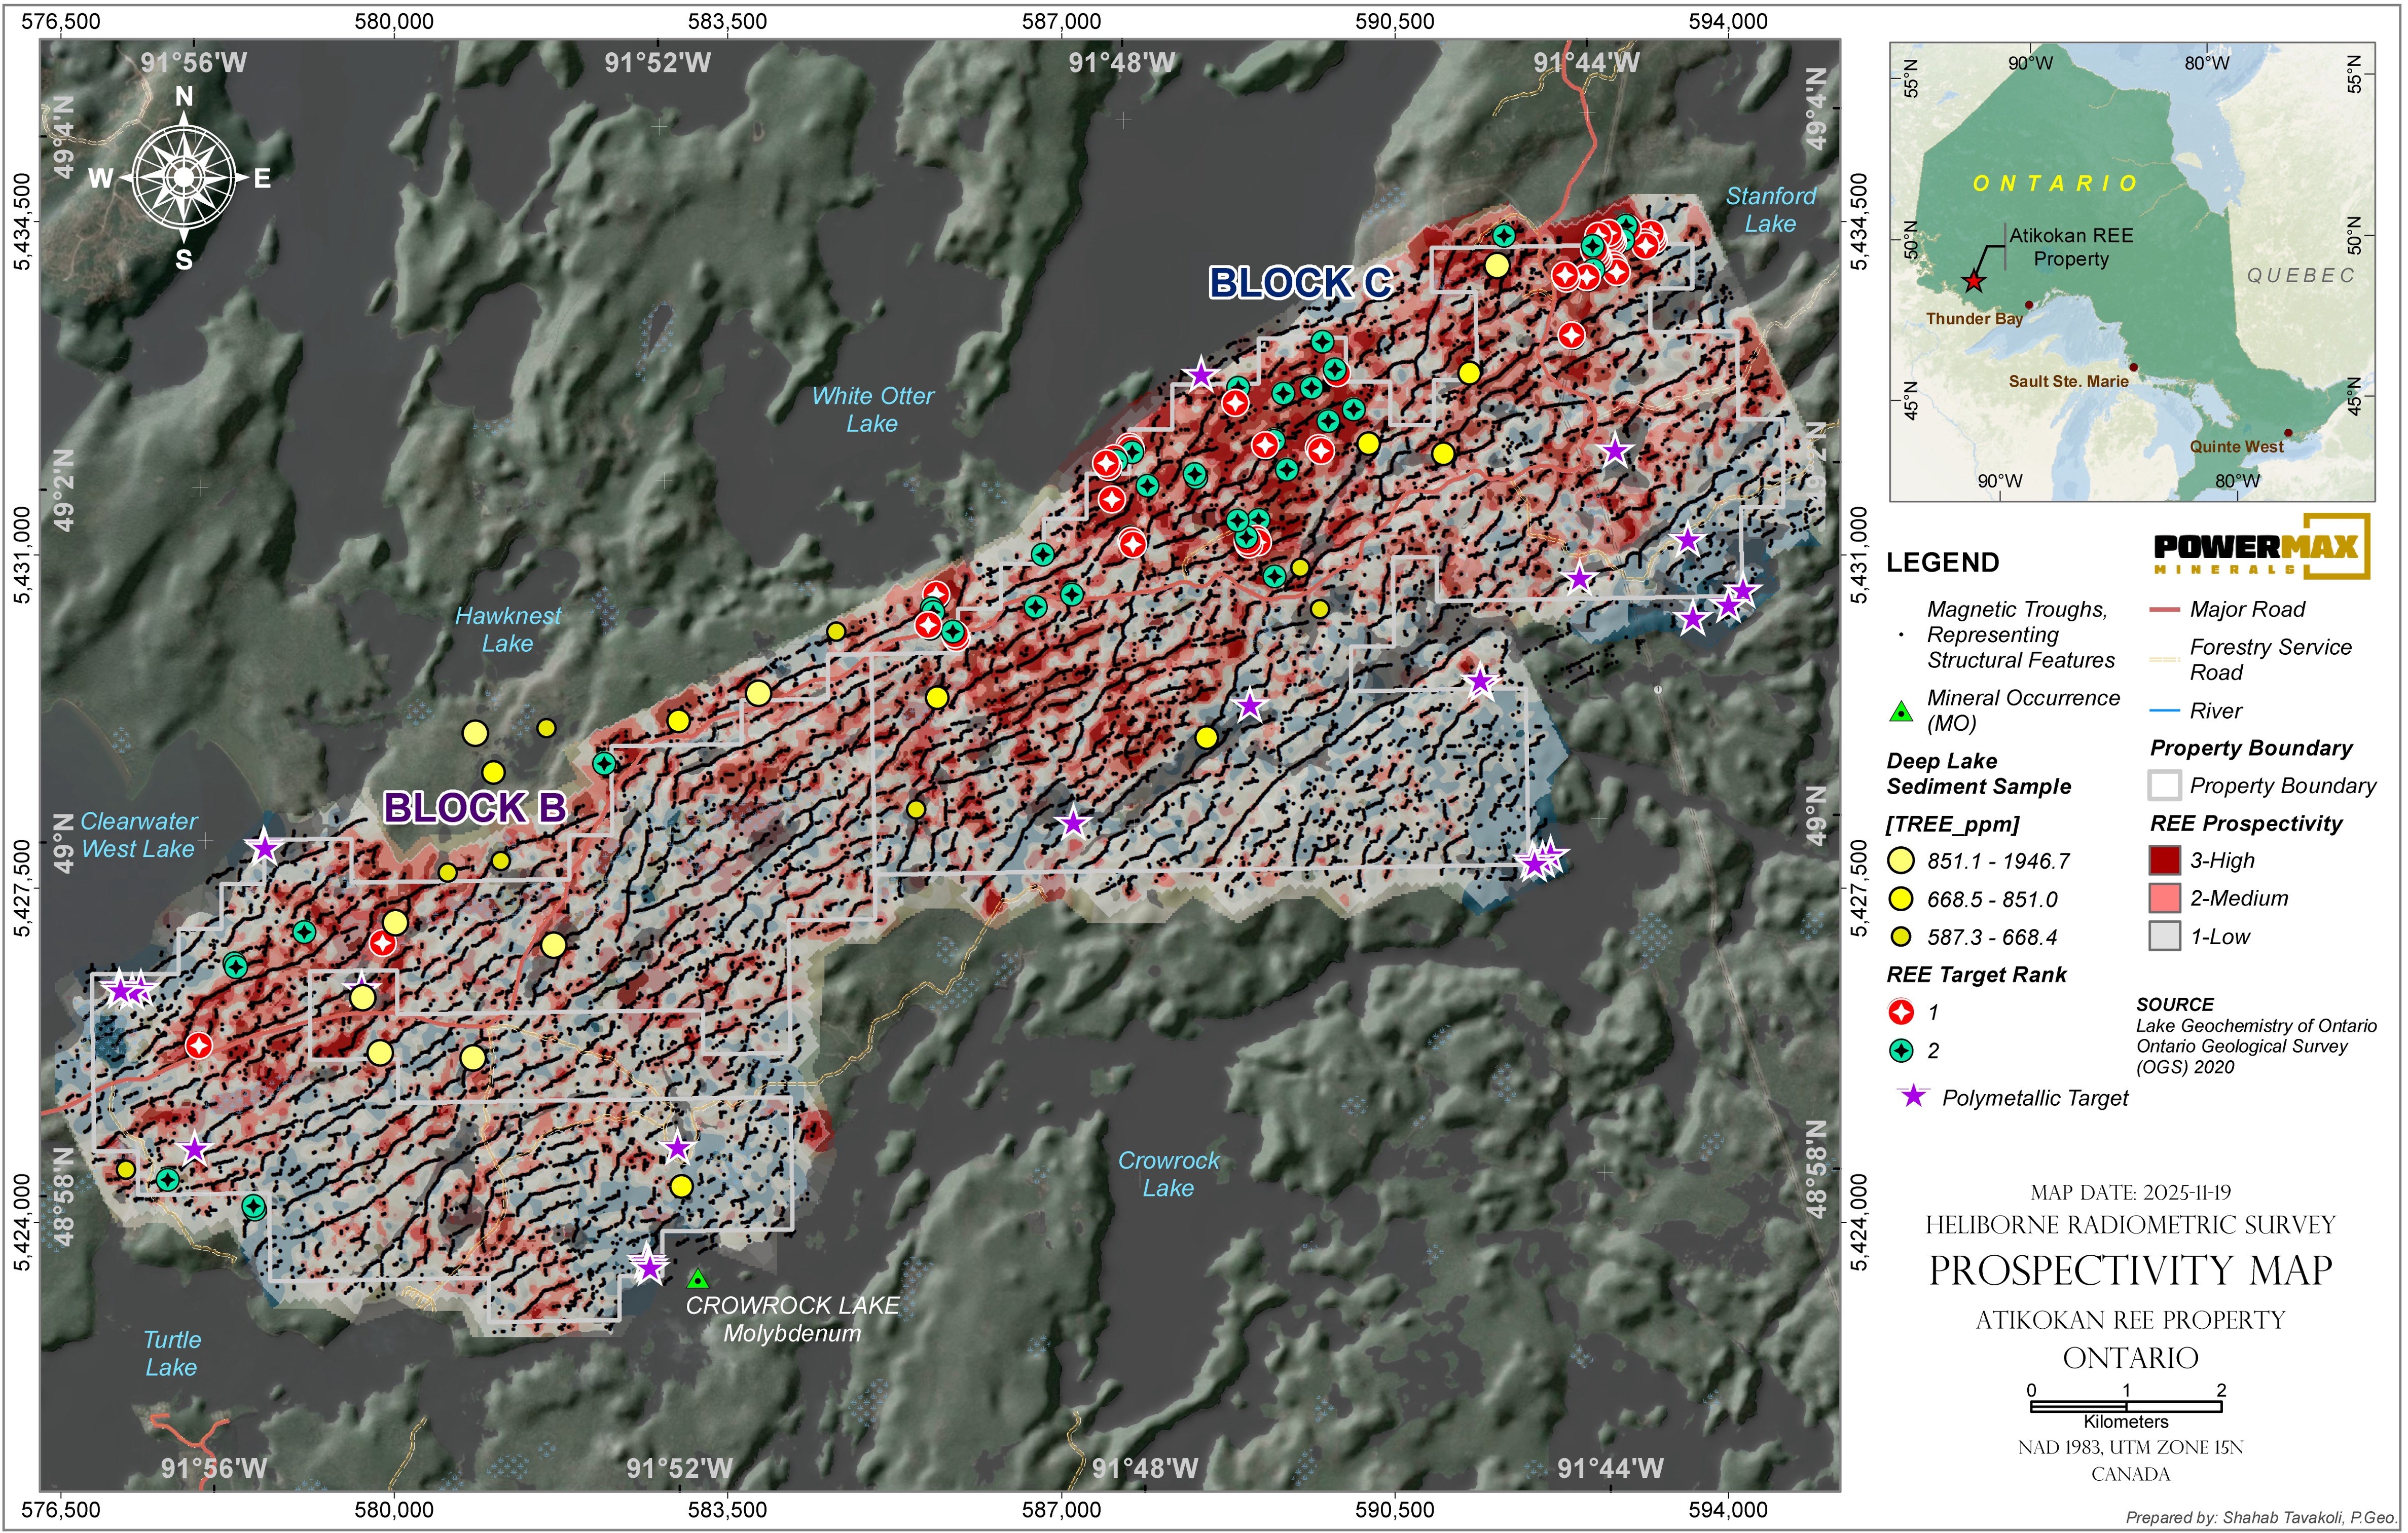Click the 851.1 - 1946.7 yellow circle legend symbol
Viewport: 2408px width, 1533px height.
pyautogui.click(x=1901, y=861)
